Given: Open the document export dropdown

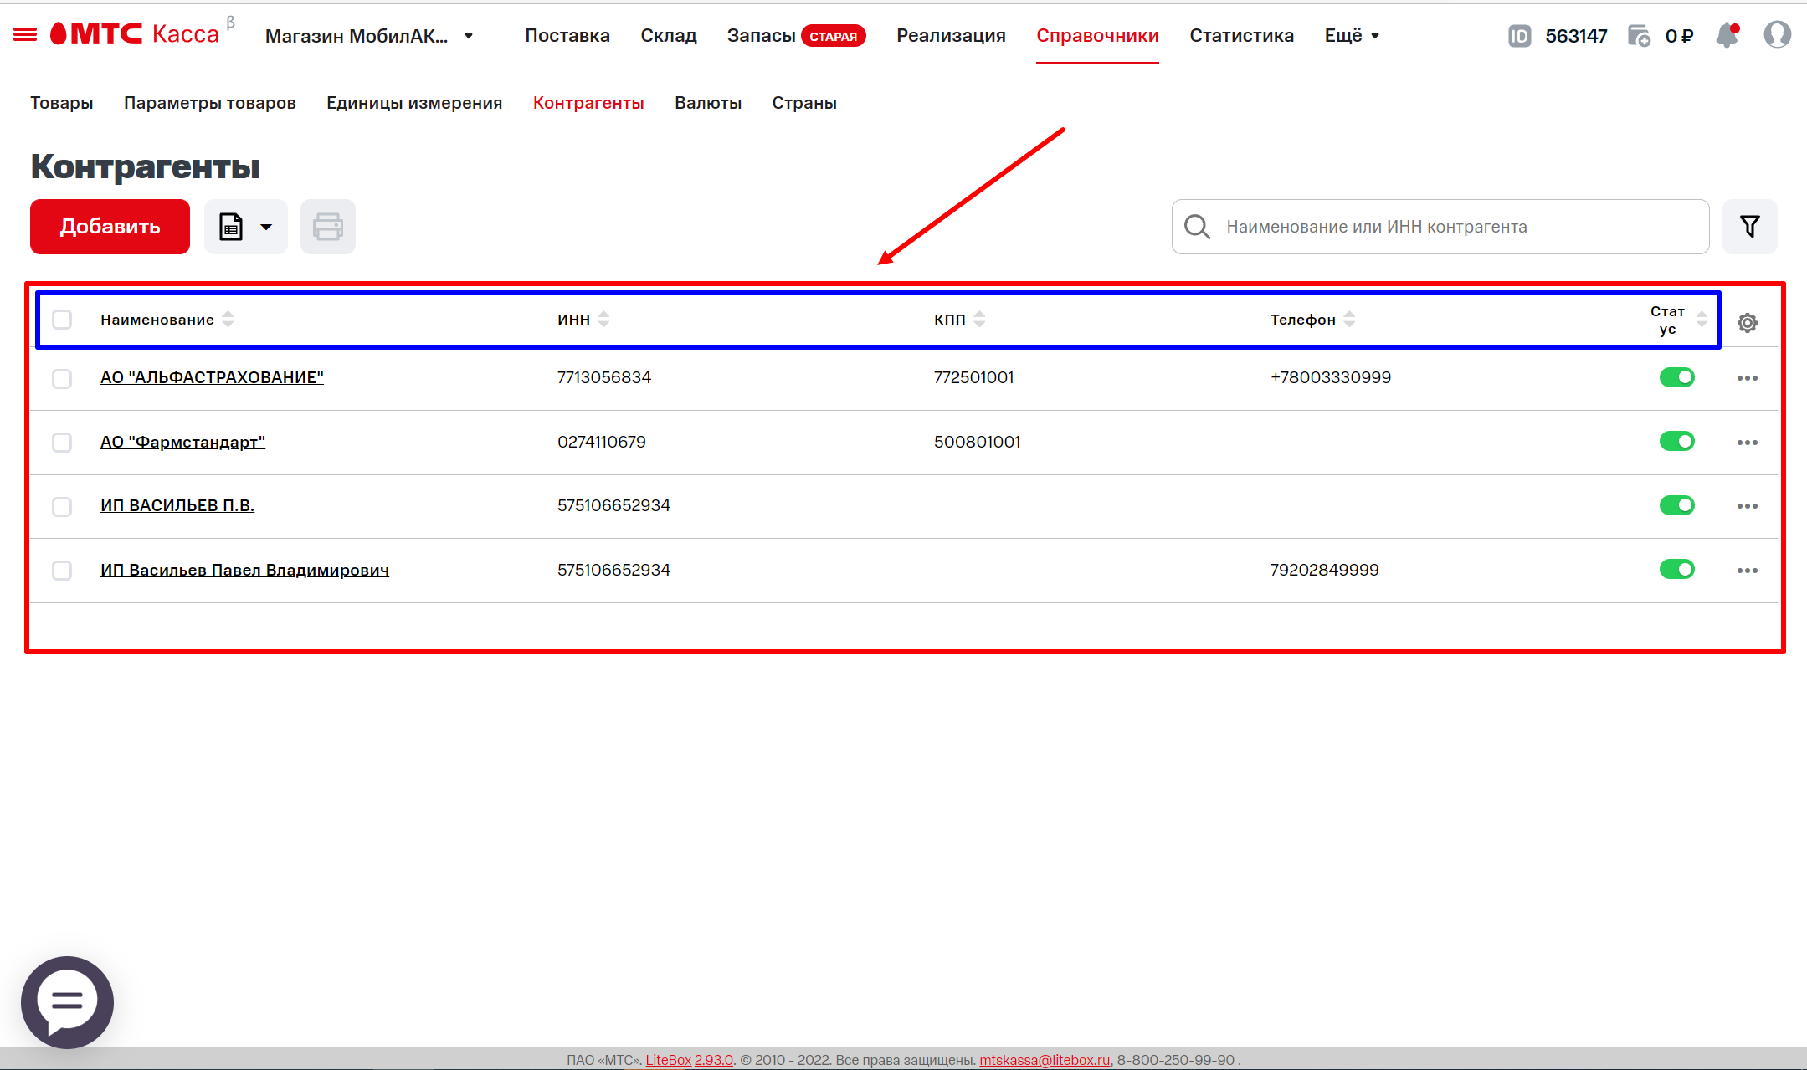Looking at the screenshot, I should coord(246,227).
